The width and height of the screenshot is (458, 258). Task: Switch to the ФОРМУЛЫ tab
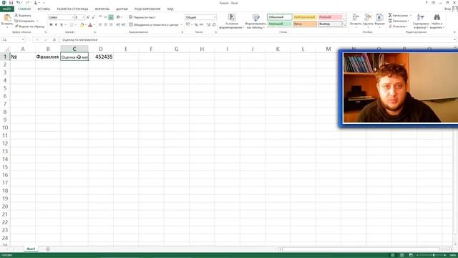coord(102,9)
